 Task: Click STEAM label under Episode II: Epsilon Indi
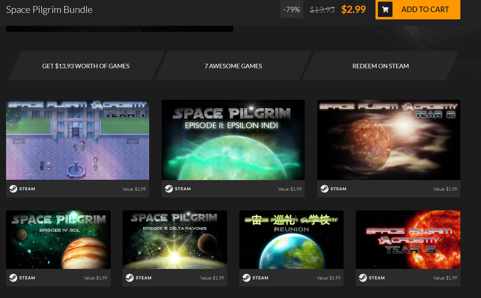tap(183, 189)
